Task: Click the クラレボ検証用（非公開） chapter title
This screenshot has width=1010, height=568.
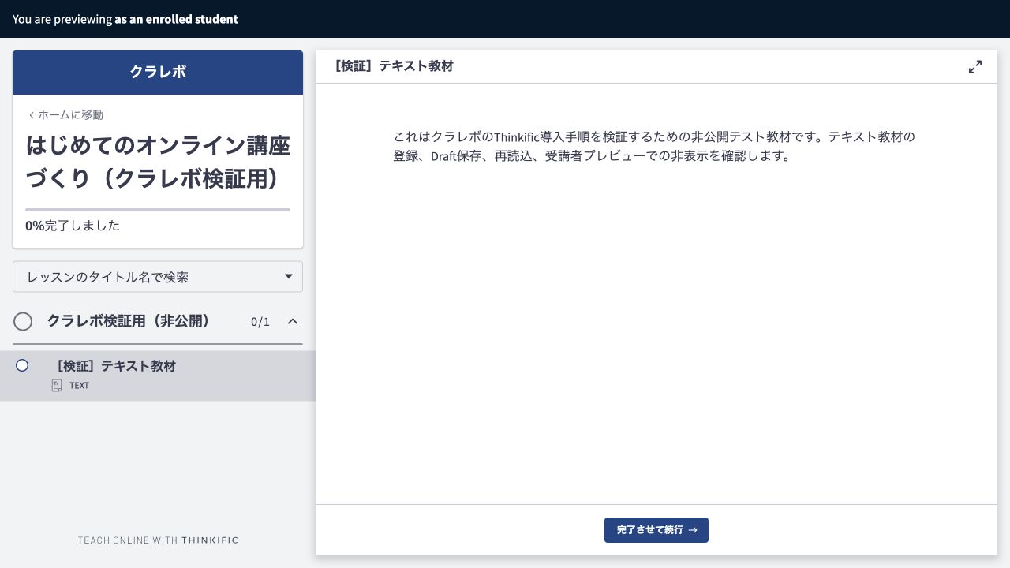Action: pos(129,321)
